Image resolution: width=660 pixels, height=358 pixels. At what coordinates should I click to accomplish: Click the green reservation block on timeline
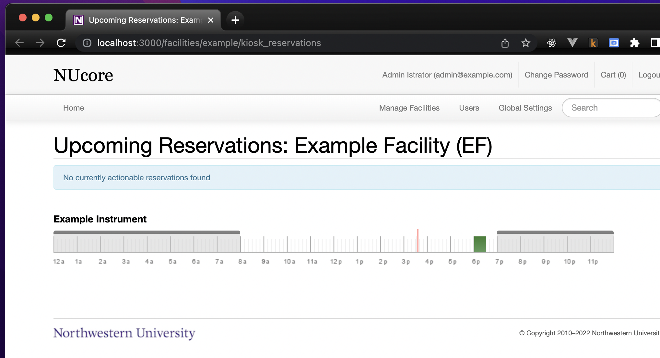(480, 244)
